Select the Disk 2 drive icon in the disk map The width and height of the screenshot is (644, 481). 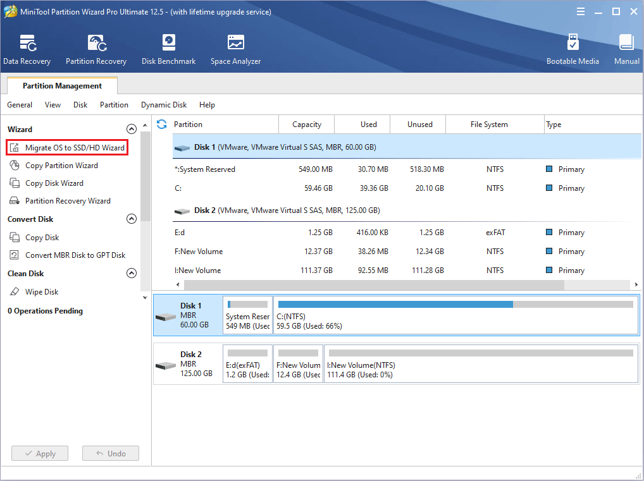166,366
